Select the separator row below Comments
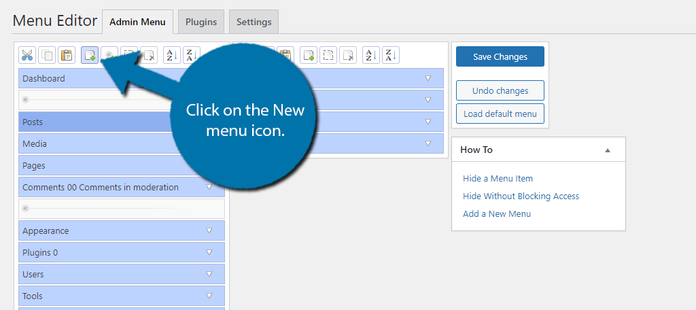 (122, 209)
